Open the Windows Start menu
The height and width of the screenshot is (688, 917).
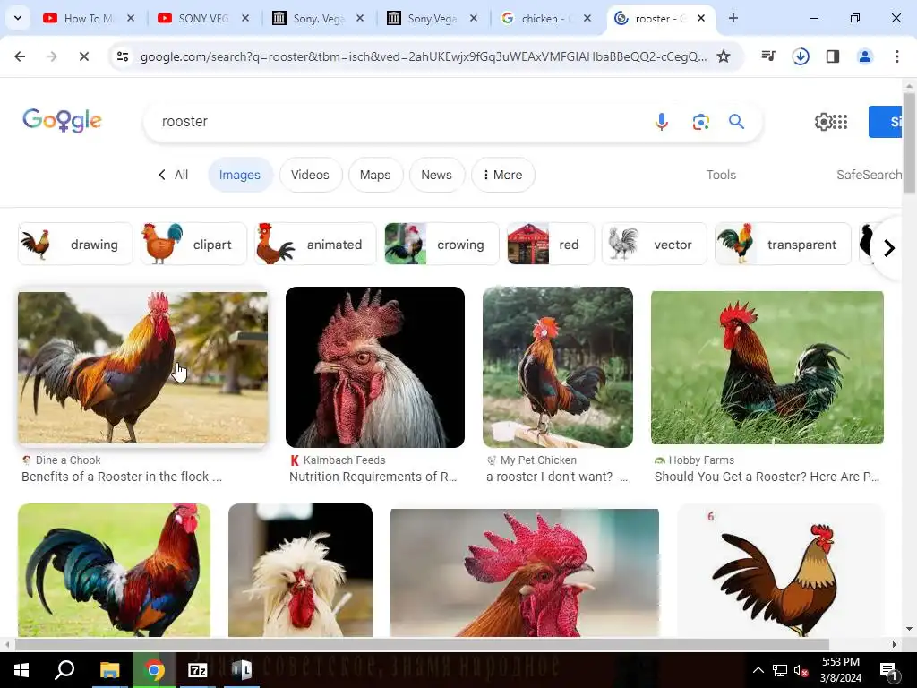tap(21, 670)
